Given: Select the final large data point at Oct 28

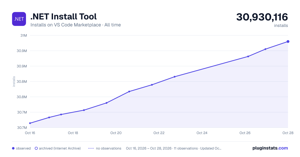Looking at the screenshot, I should pos(288,41).
